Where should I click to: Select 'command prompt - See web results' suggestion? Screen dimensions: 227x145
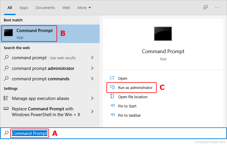click(x=50, y=58)
